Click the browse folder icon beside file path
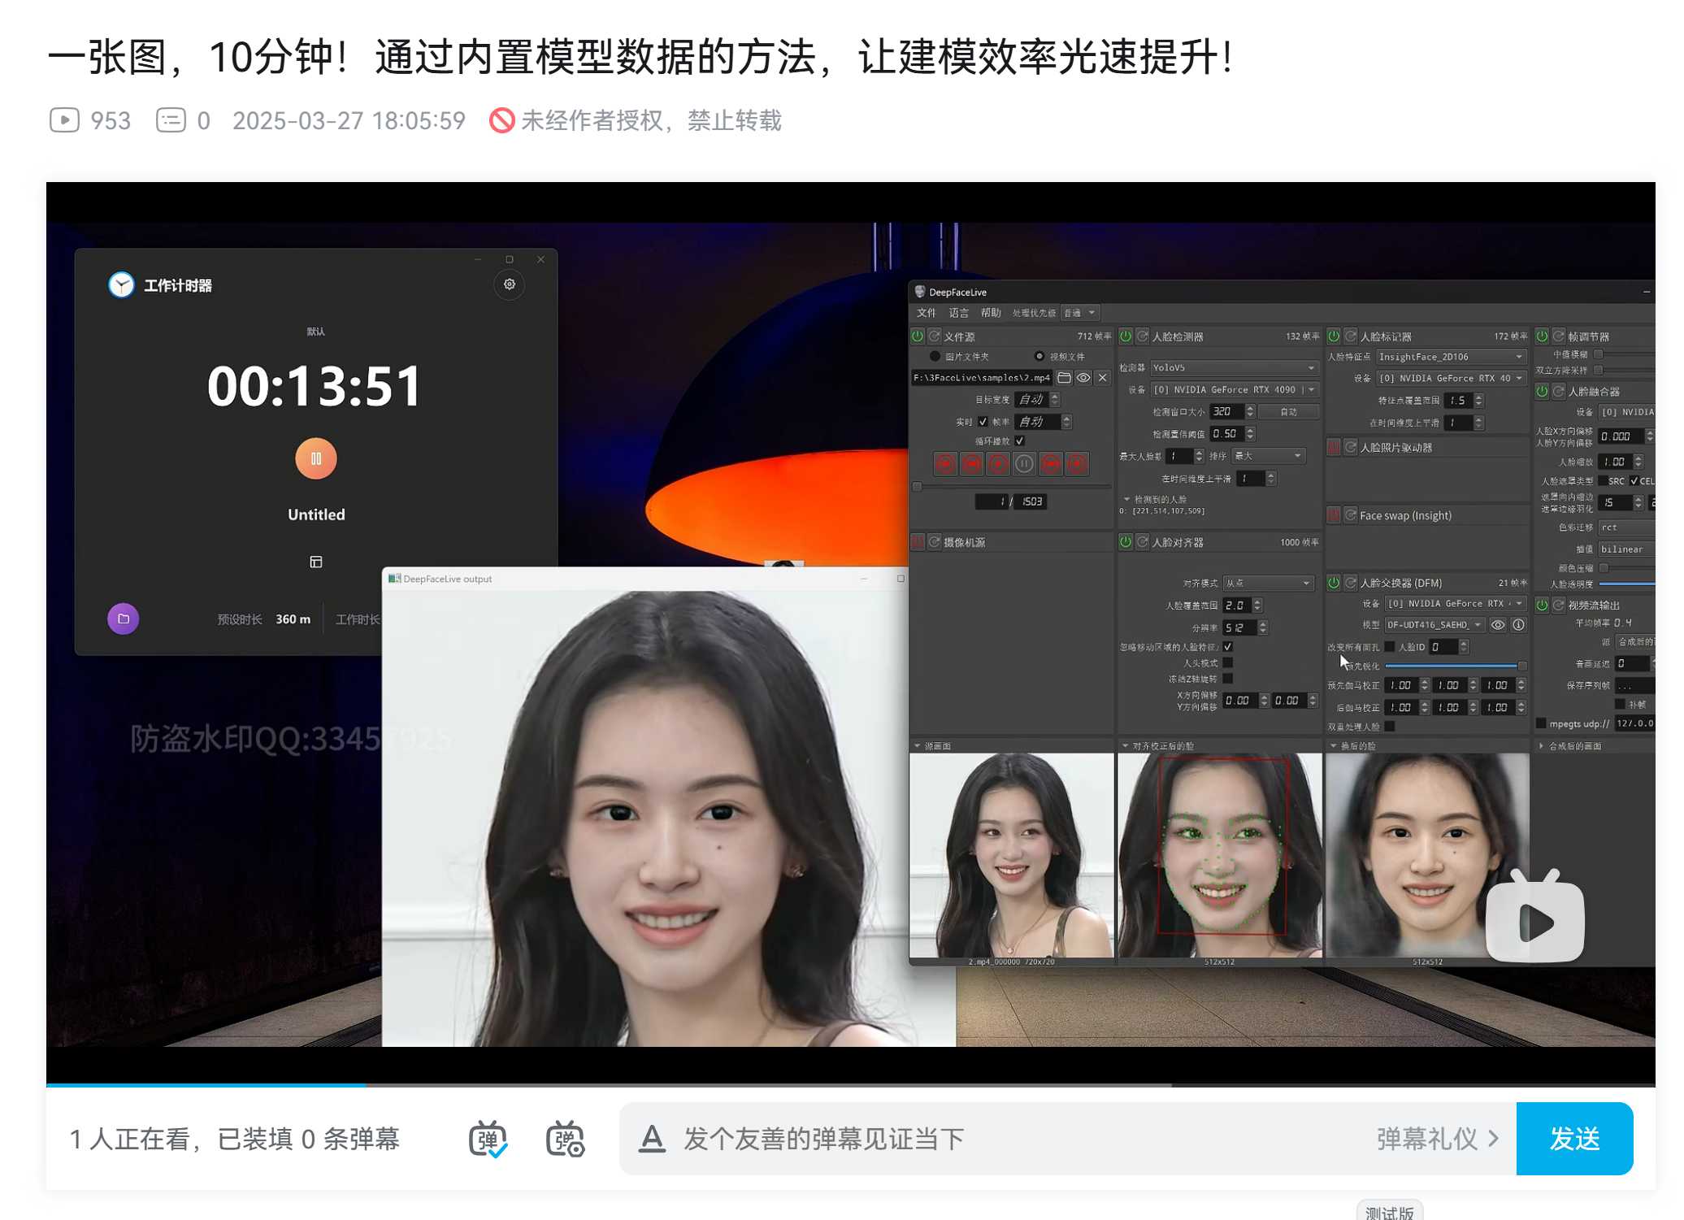 [1064, 377]
